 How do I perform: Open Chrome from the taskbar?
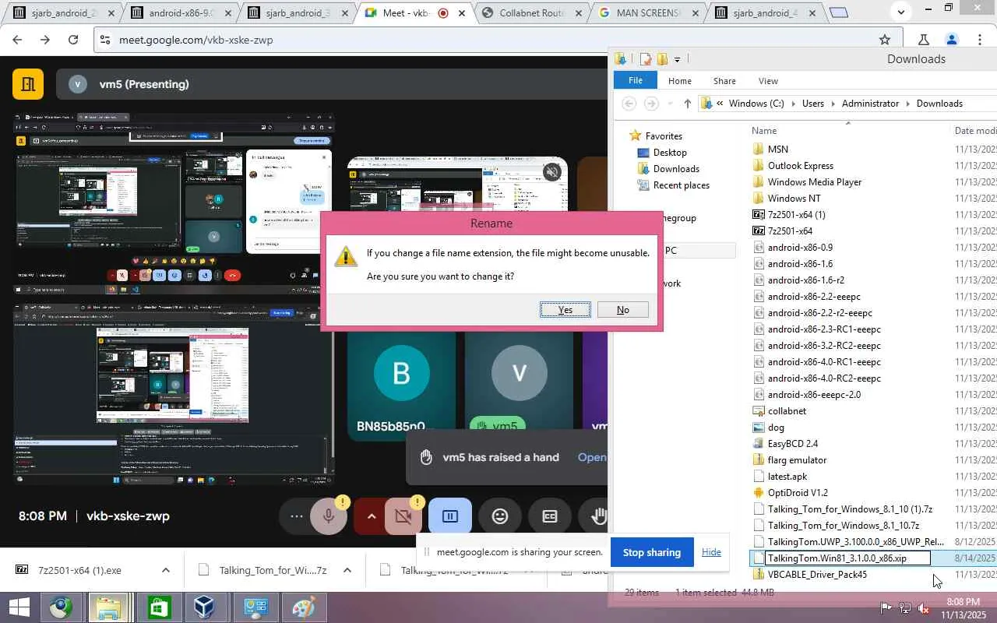61,607
